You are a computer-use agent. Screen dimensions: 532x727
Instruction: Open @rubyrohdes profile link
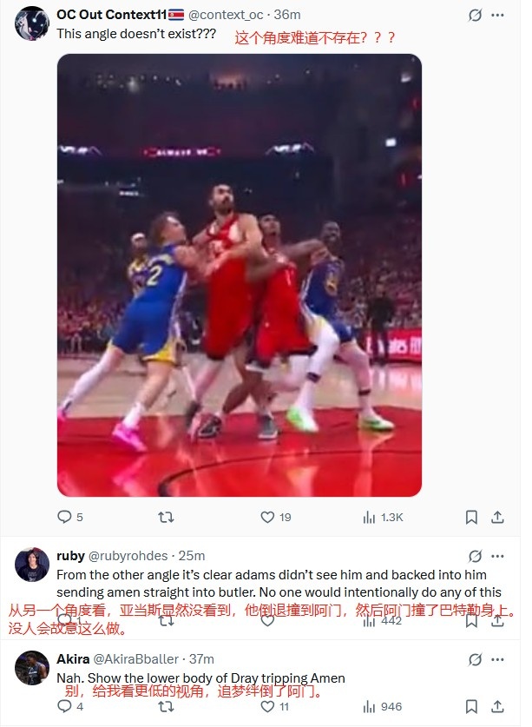(128, 555)
